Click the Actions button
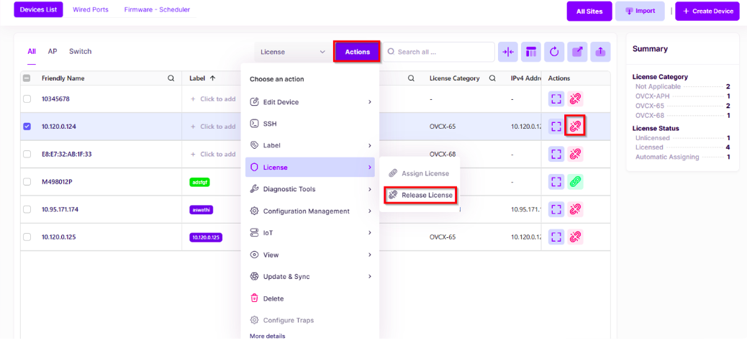Viewport: 747px width, 343px height. pyautogui.click(x=357, y=52)
